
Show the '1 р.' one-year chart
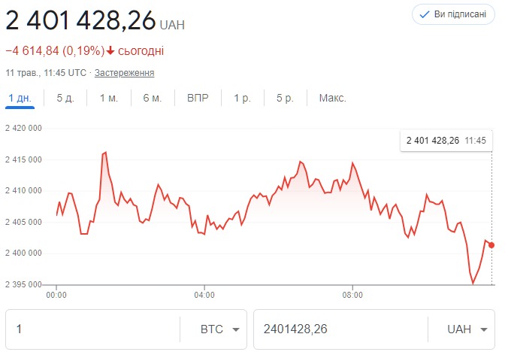click(x=242, y=99)
